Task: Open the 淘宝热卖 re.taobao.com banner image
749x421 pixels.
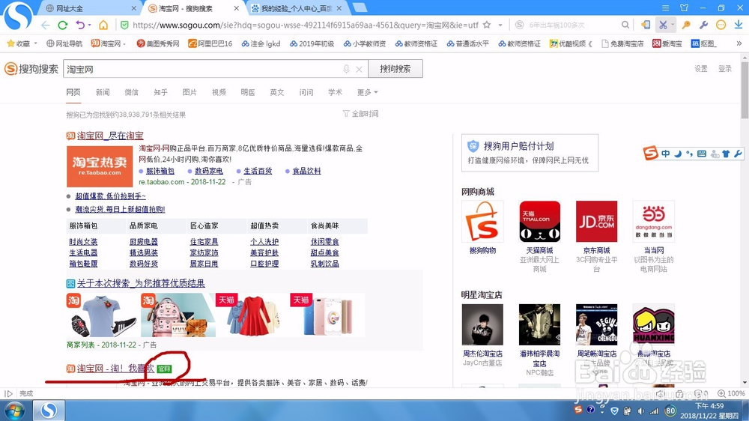Action: [100, 166]
